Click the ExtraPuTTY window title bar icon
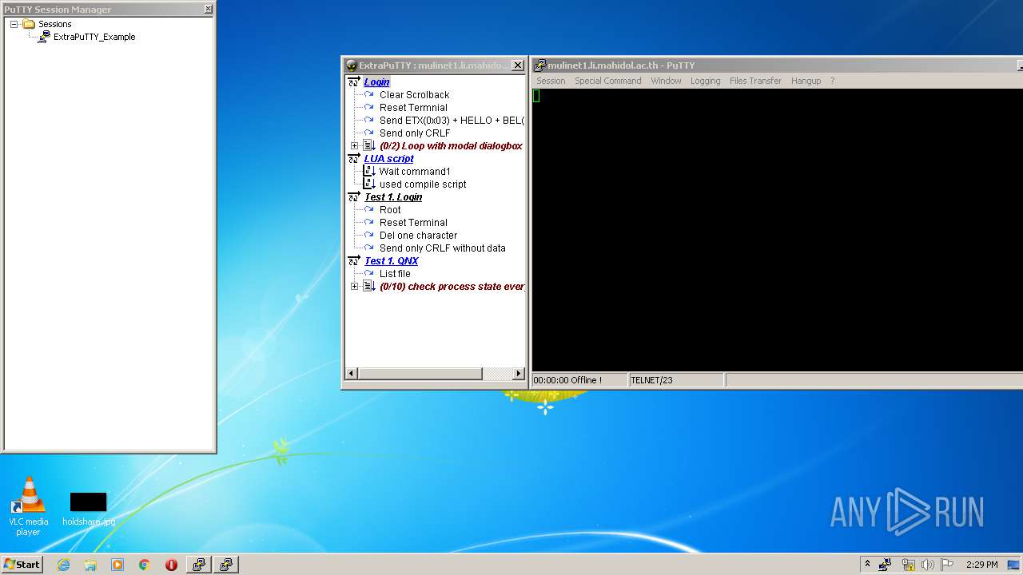This screenshot has width=1023, height=575. coord(351,65)
